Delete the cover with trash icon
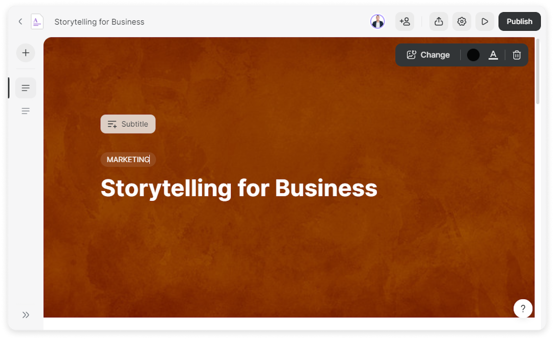The height and width of the screenshot is (340, 554). point(517,55)
